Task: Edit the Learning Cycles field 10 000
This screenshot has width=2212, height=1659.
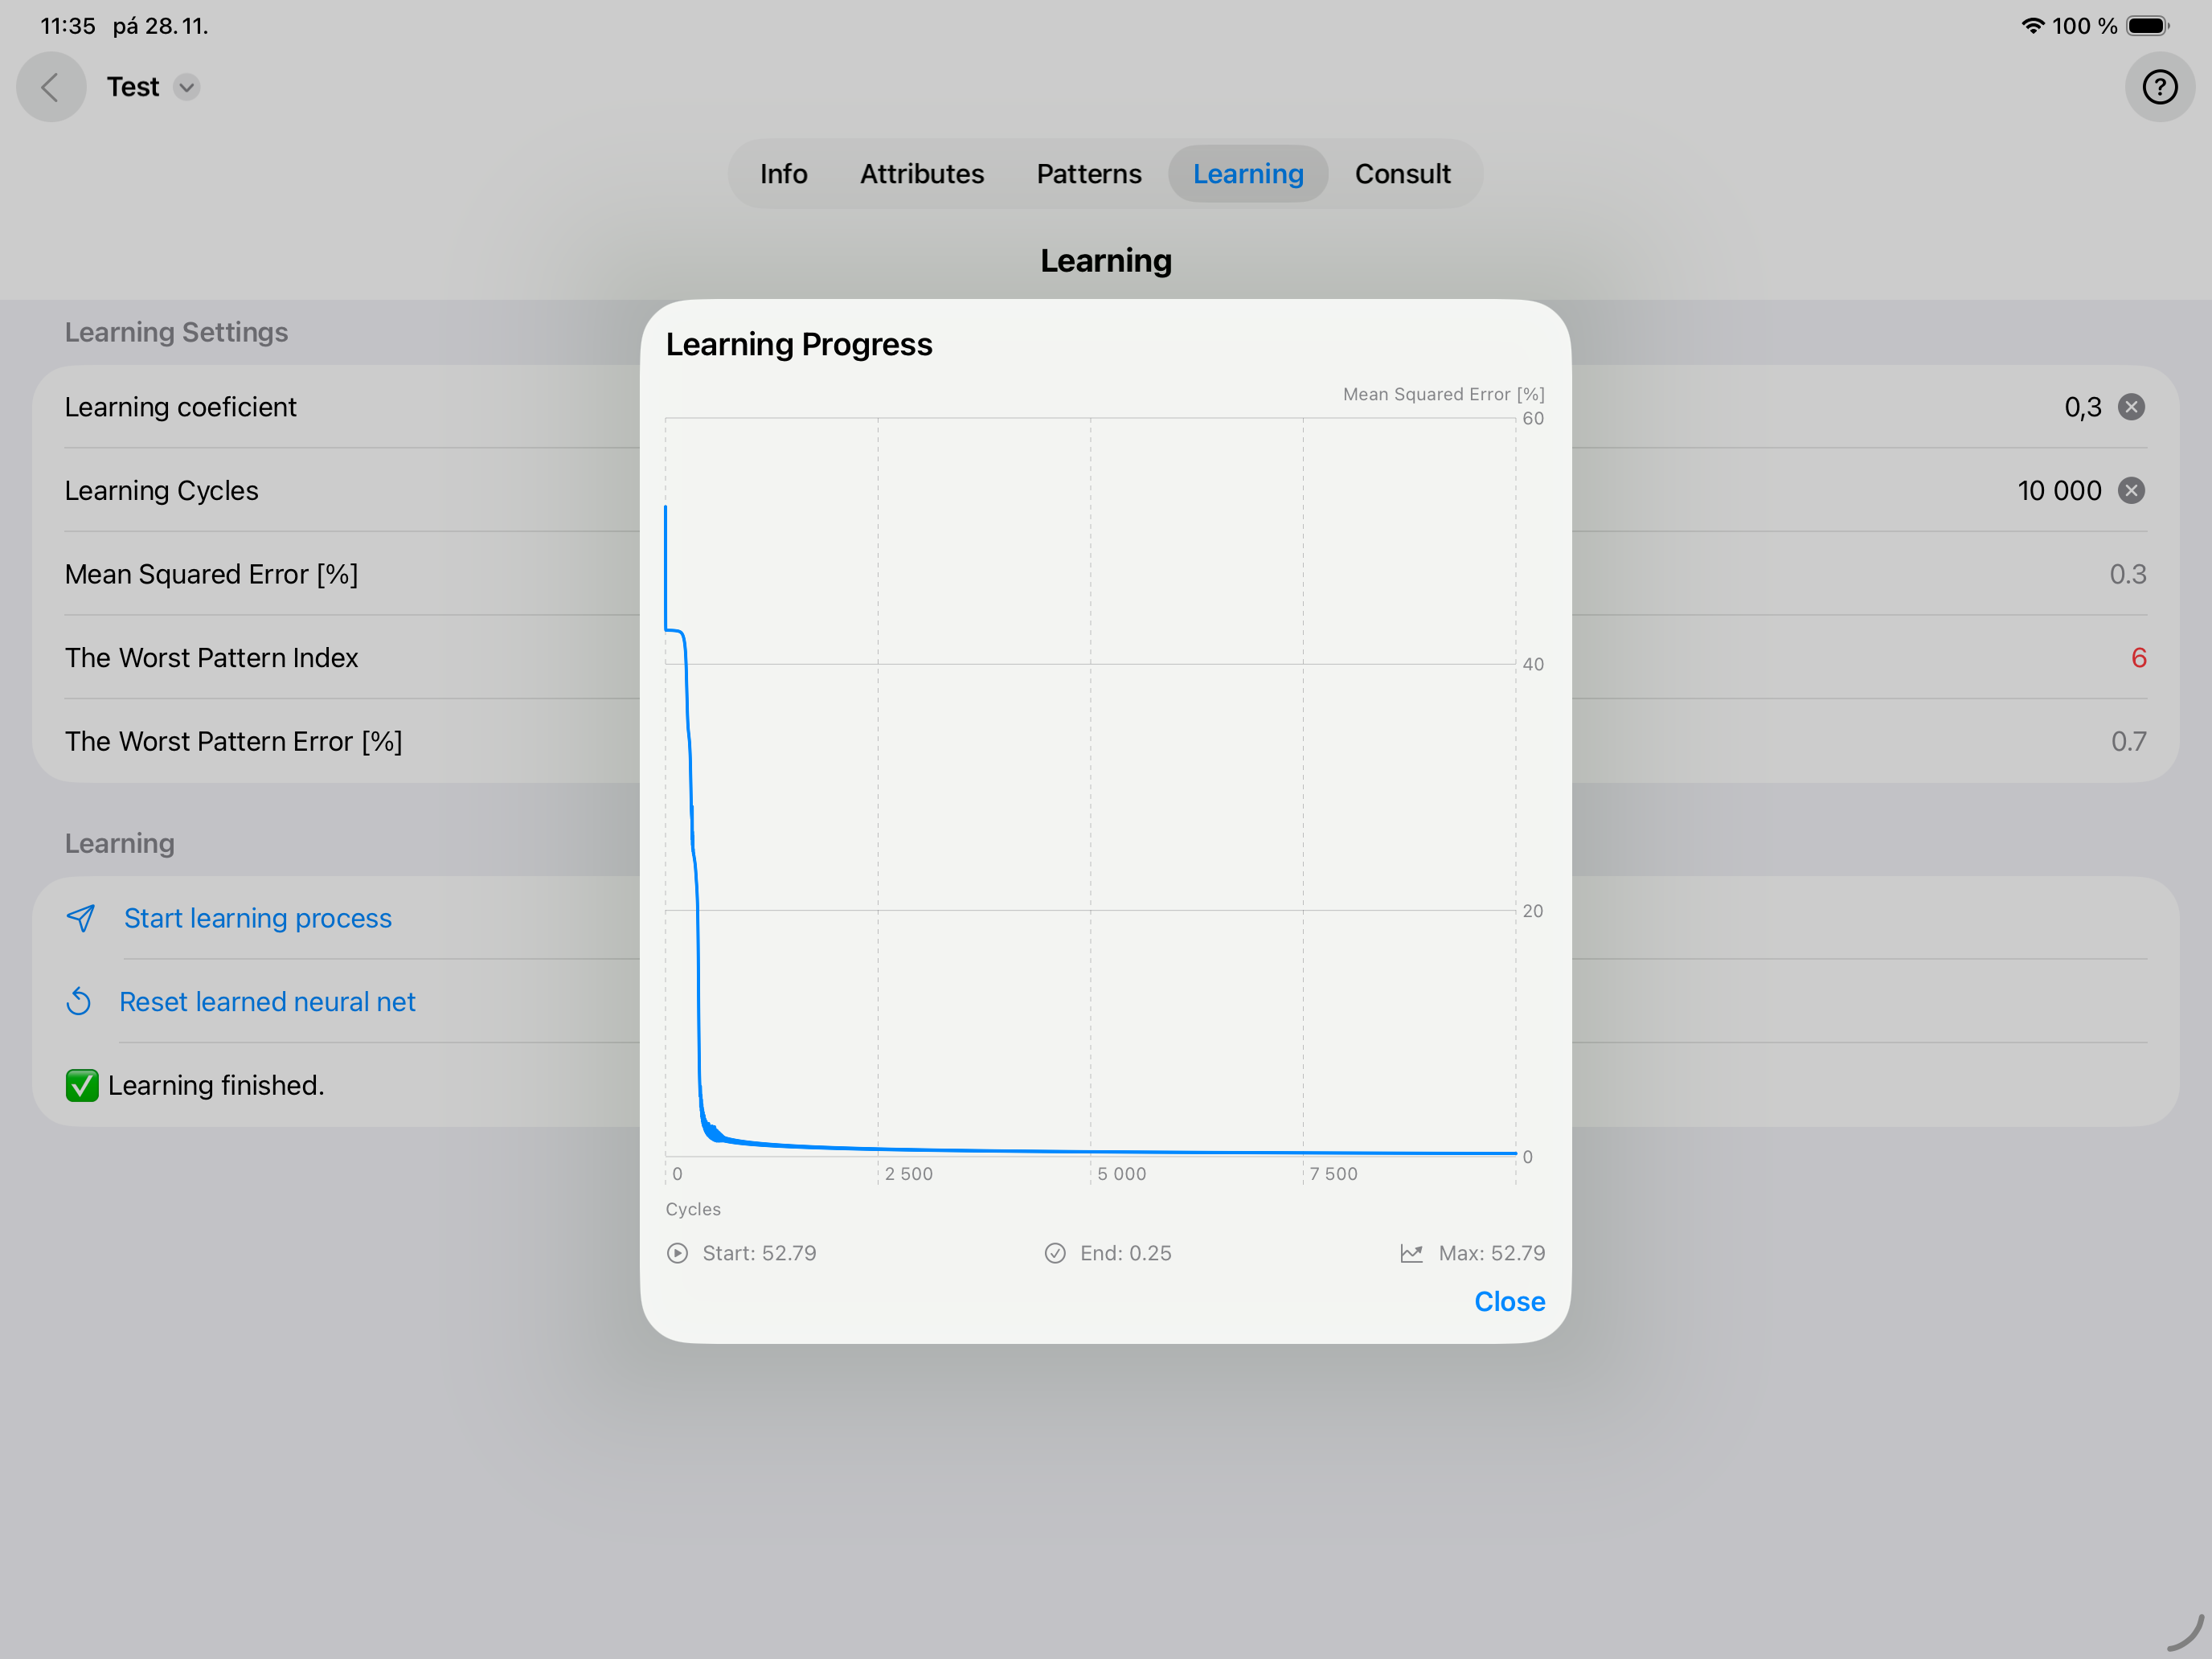Action: tap(2059, 491)
